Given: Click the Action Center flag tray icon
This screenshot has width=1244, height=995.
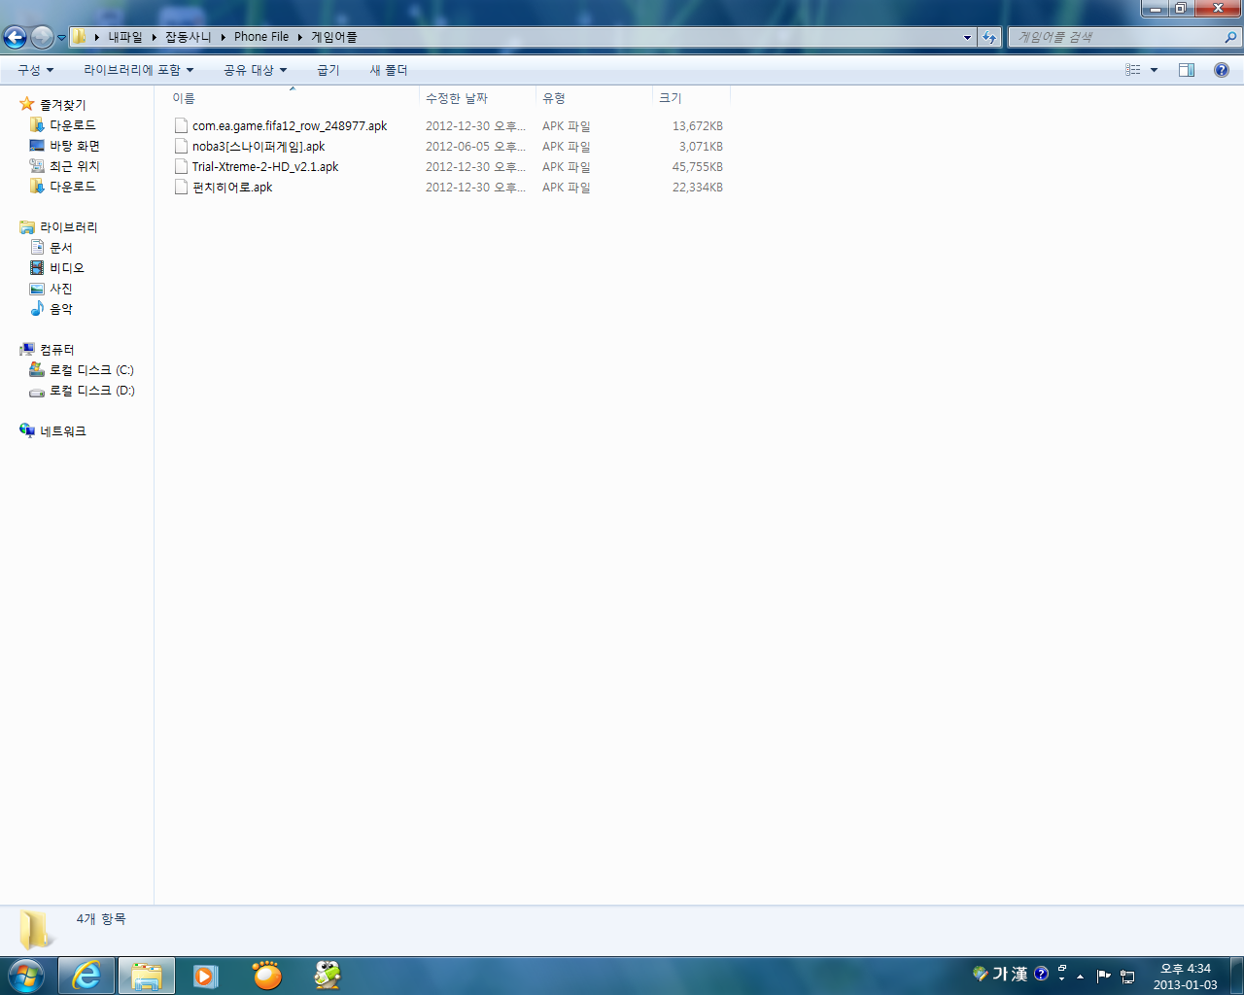Looking at the screenshot, I should (x=1103, y=976).
